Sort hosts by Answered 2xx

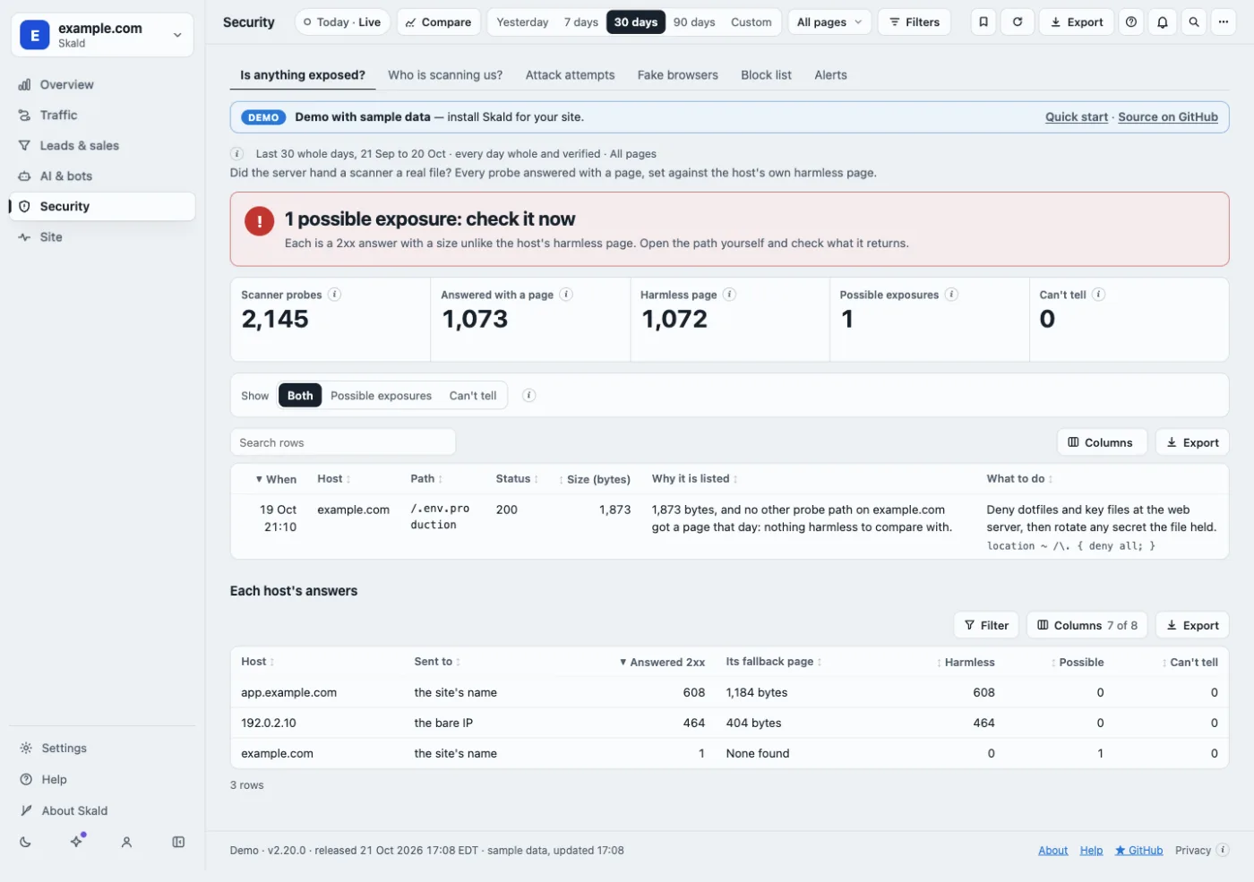click(662, 662)
